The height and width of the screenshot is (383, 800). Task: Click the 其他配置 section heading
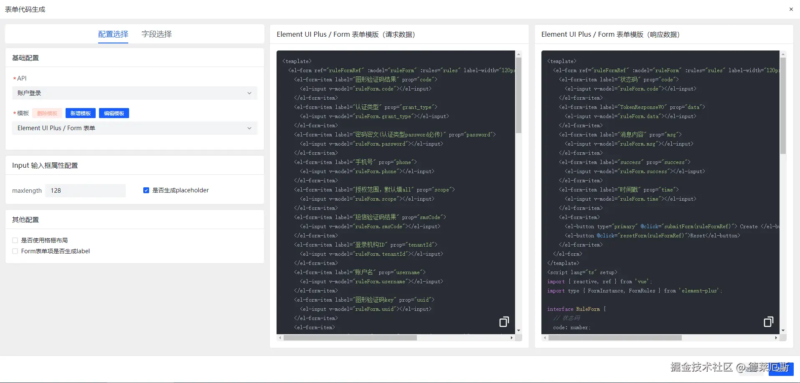(25, 220)
